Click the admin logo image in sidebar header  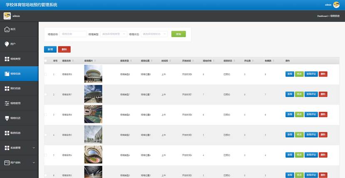(7, 16)
